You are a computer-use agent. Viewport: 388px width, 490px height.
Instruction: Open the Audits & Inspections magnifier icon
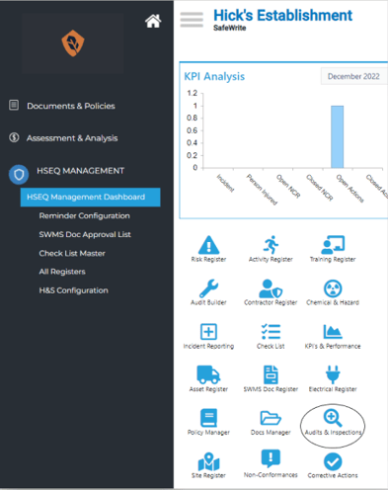coord(333,418)
